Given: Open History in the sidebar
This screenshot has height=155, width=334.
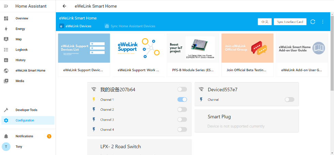Looking at the screenshot, I should click(28, 60).
